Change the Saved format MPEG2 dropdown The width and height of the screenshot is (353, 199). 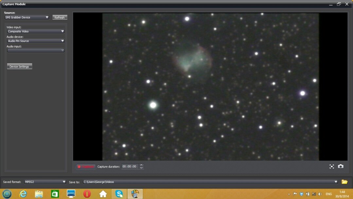45,182
